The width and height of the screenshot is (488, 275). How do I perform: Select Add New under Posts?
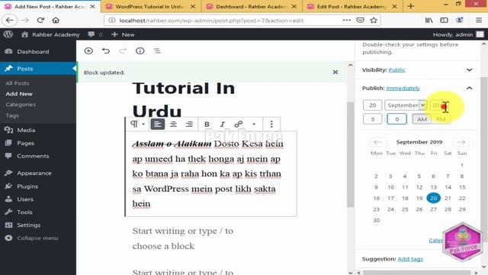click(x=19, y=94)
